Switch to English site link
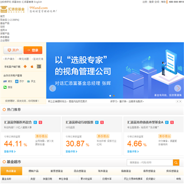 click(x=38, y=2)
